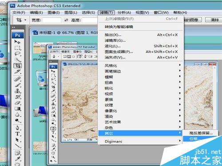
Task: Open the 图像(I) Image menu
Action: pyautogui.click(x=54, y=12)
